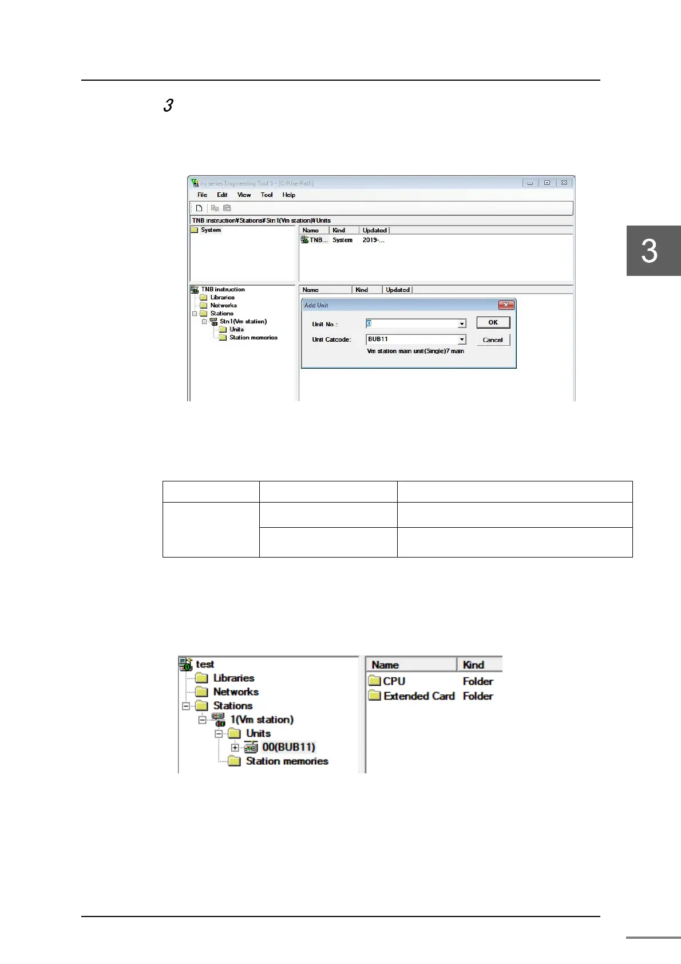Select Station memories folder icon under Stn1
The image size is (681, 964).
(x=223, y=338)
